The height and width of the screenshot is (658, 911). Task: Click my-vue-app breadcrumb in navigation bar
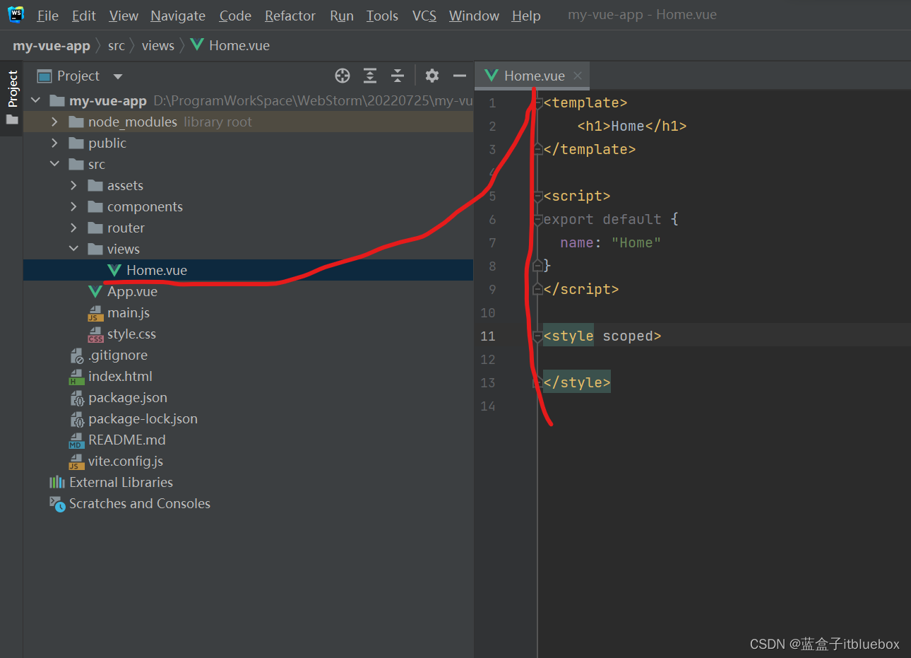tap(52, 46)
